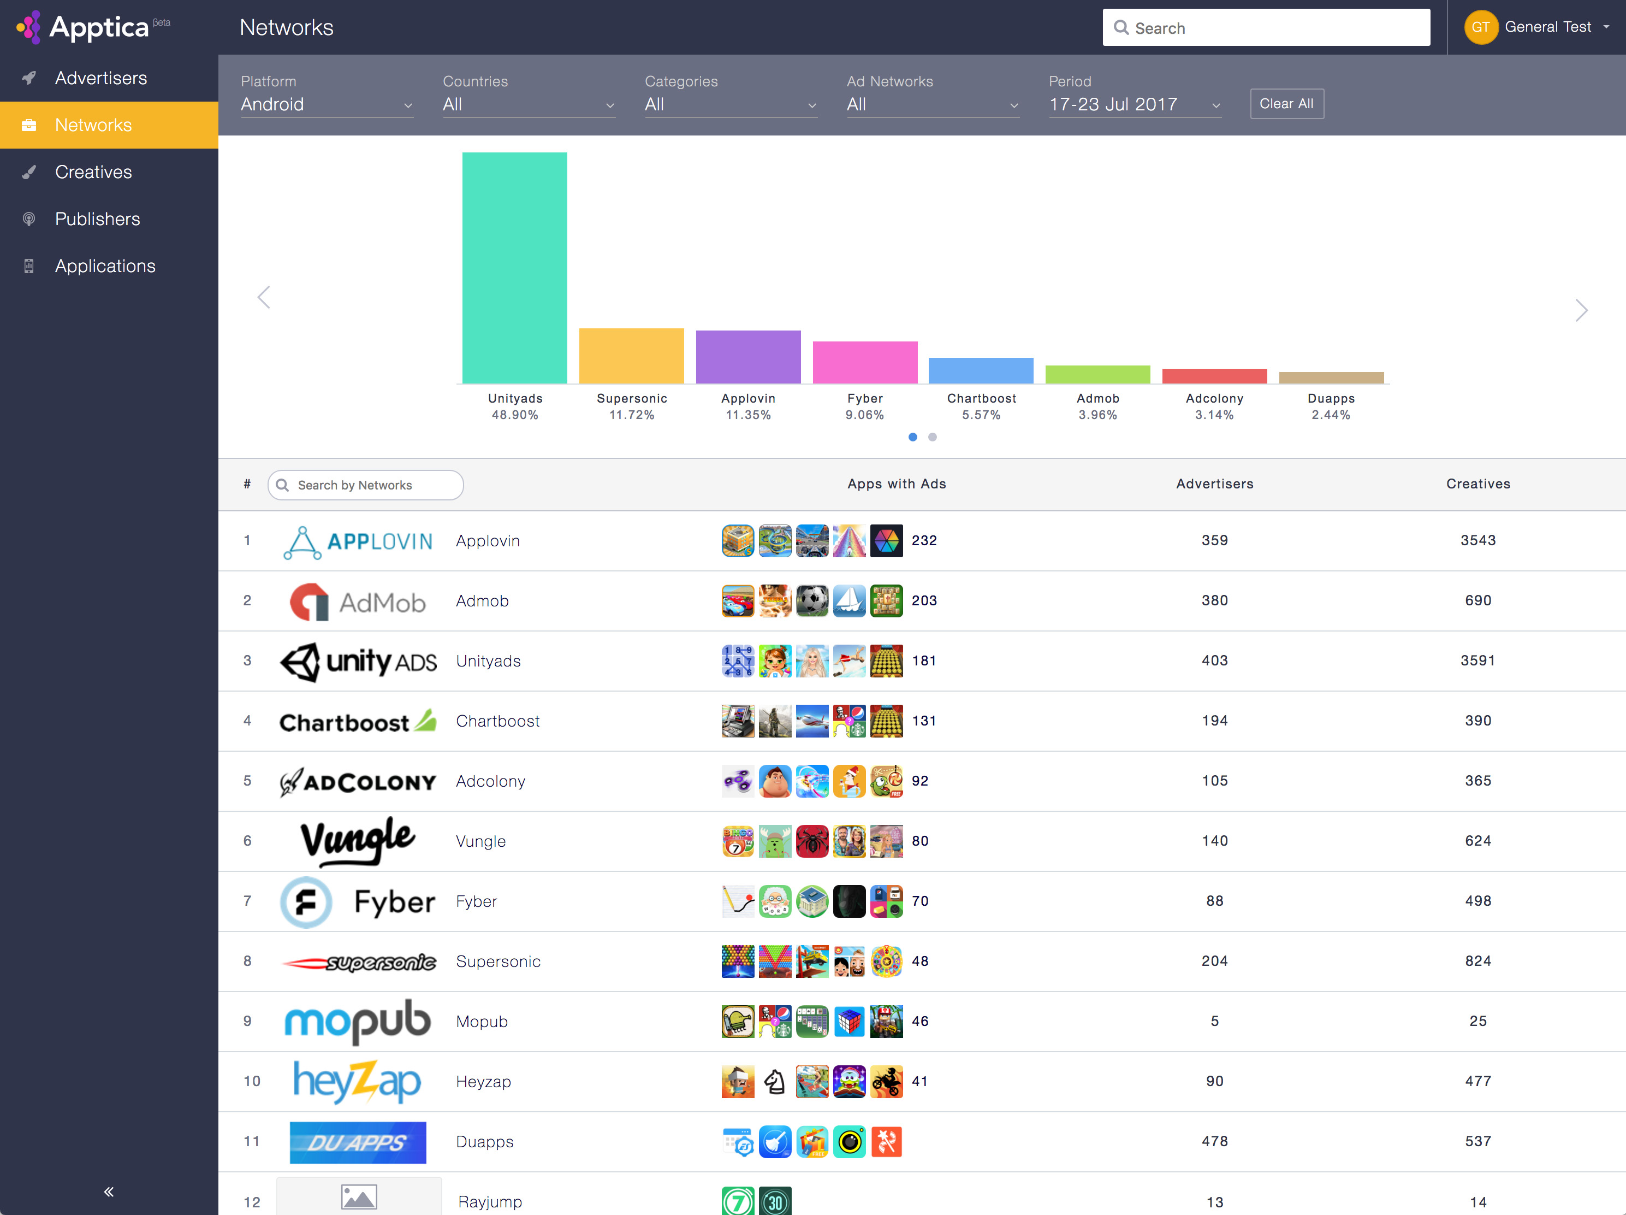Viewport: 1626px width, 1215px height.
Task: Open the spider app icon in Vungle row
Action: click(812, 841)
